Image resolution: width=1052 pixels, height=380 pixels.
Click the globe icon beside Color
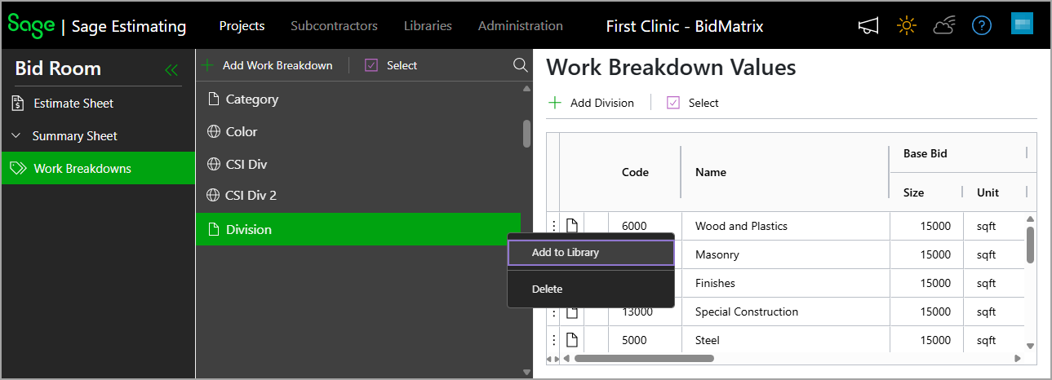[214, 131]
